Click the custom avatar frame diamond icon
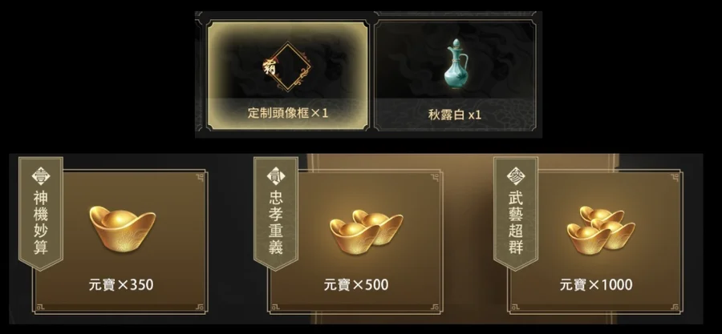This screenshot has width=722, height=334. click(288, 67)
